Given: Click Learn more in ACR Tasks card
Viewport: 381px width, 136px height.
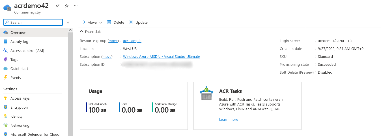Looking at the screenshot, I should point(229,119).
